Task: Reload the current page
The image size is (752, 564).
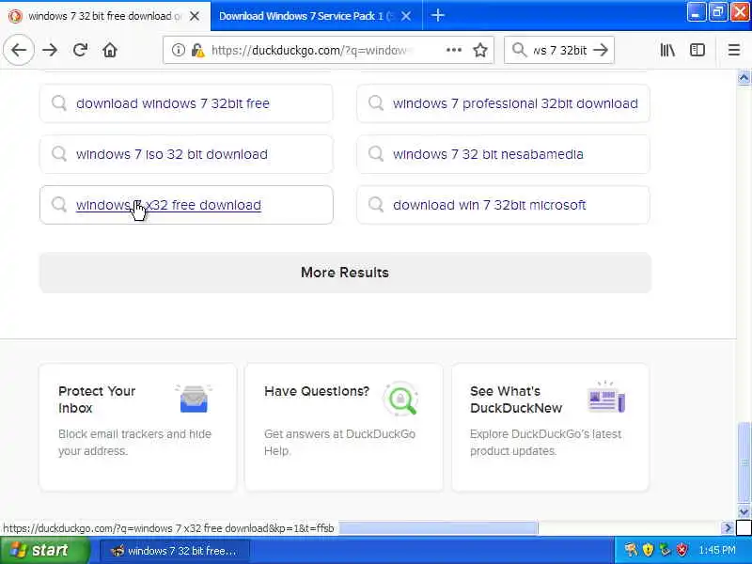Action: [80, 50]
